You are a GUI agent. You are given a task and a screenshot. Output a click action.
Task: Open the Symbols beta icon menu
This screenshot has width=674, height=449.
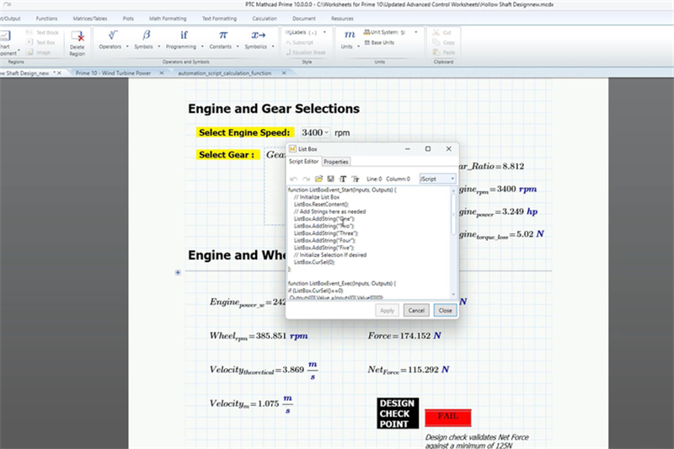pos(146,37)
